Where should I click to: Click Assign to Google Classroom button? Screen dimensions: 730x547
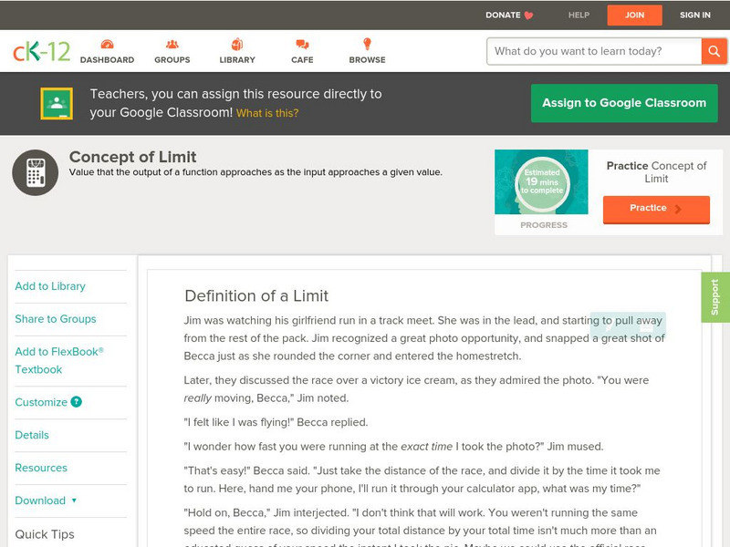(624, 103)
